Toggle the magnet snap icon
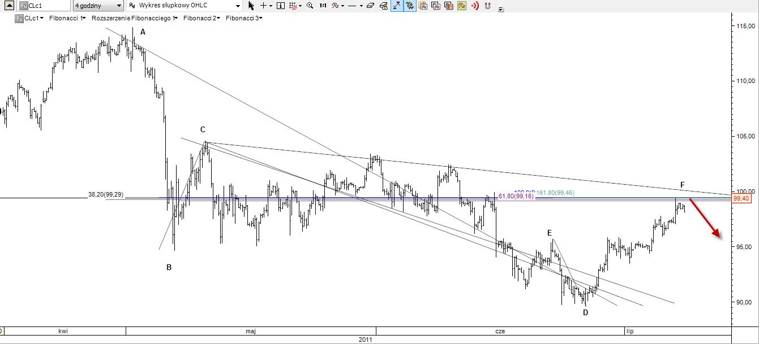Viewport: 759px width, 344px height. tap(487, 6)
